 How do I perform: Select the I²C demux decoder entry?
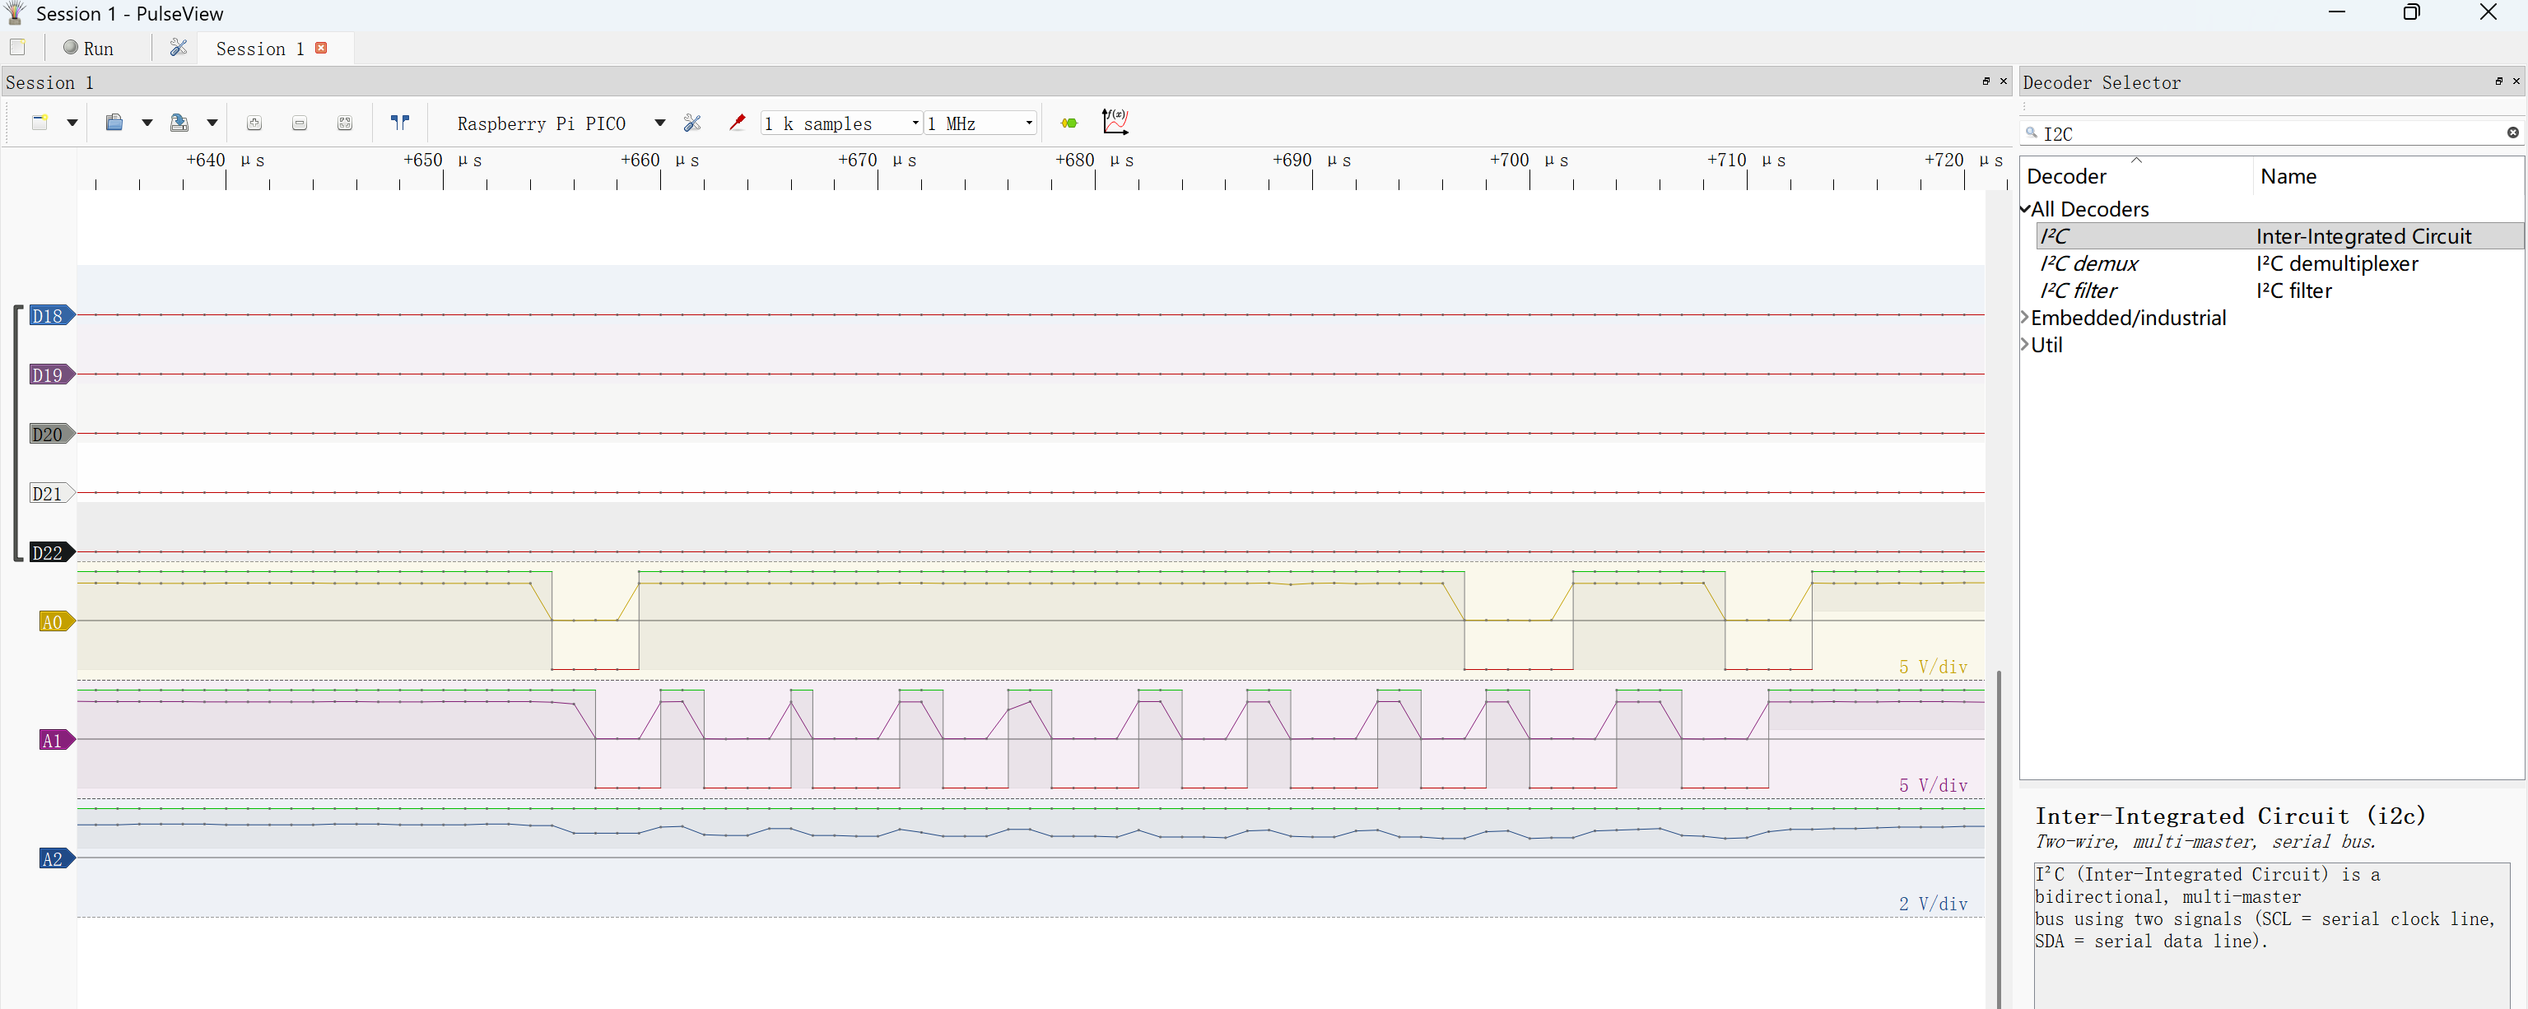pos(2088,264)
